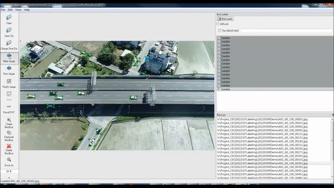Tick the difficult checkbox
Image resolution: width=334 pixels, height=188 pixels.
218,24
